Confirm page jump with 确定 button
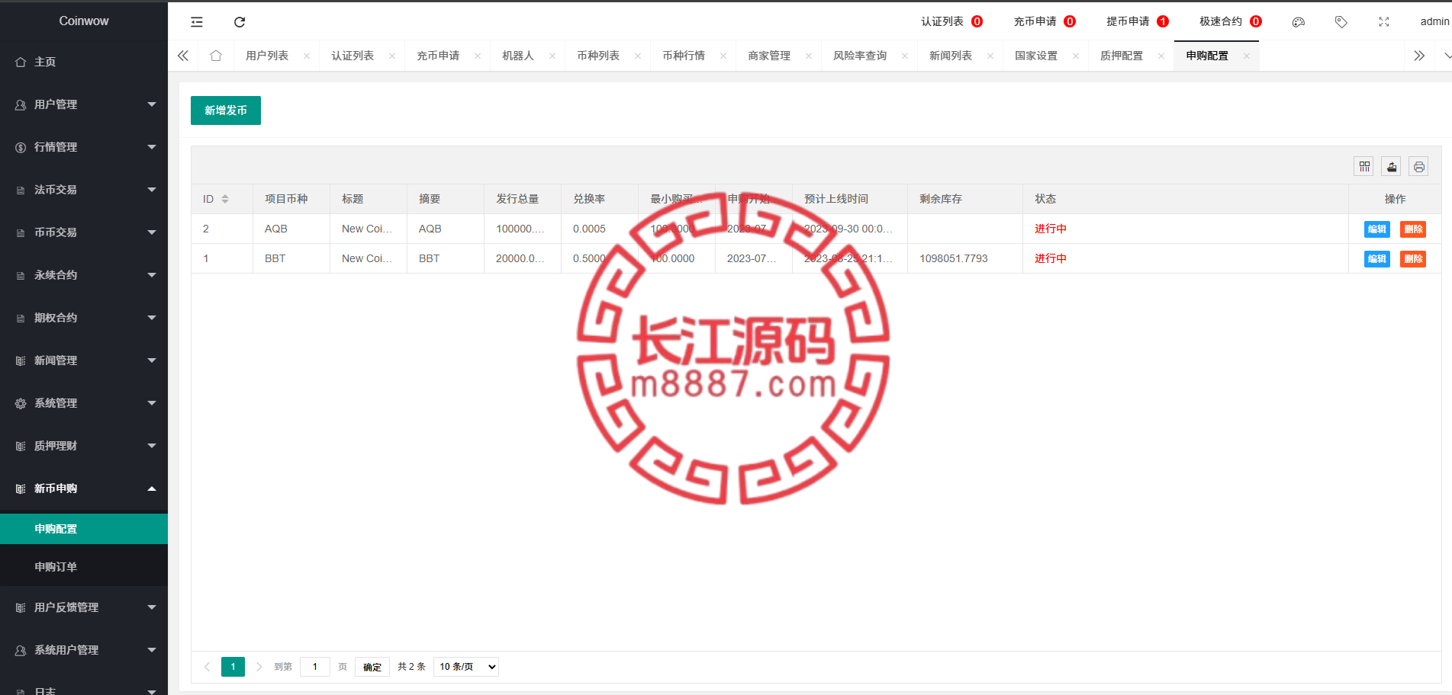 point(372,667)
